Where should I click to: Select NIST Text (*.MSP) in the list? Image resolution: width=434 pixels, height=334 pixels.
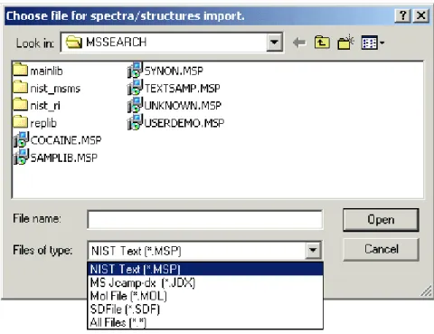pos(205,269)
